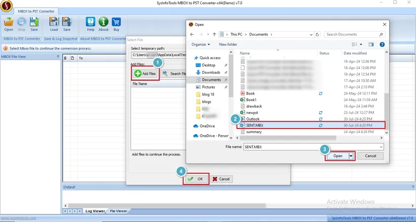The height and width of the screenshot is (222, 416).
Task: Select the blog 18 folder
Action: point(205,94)
